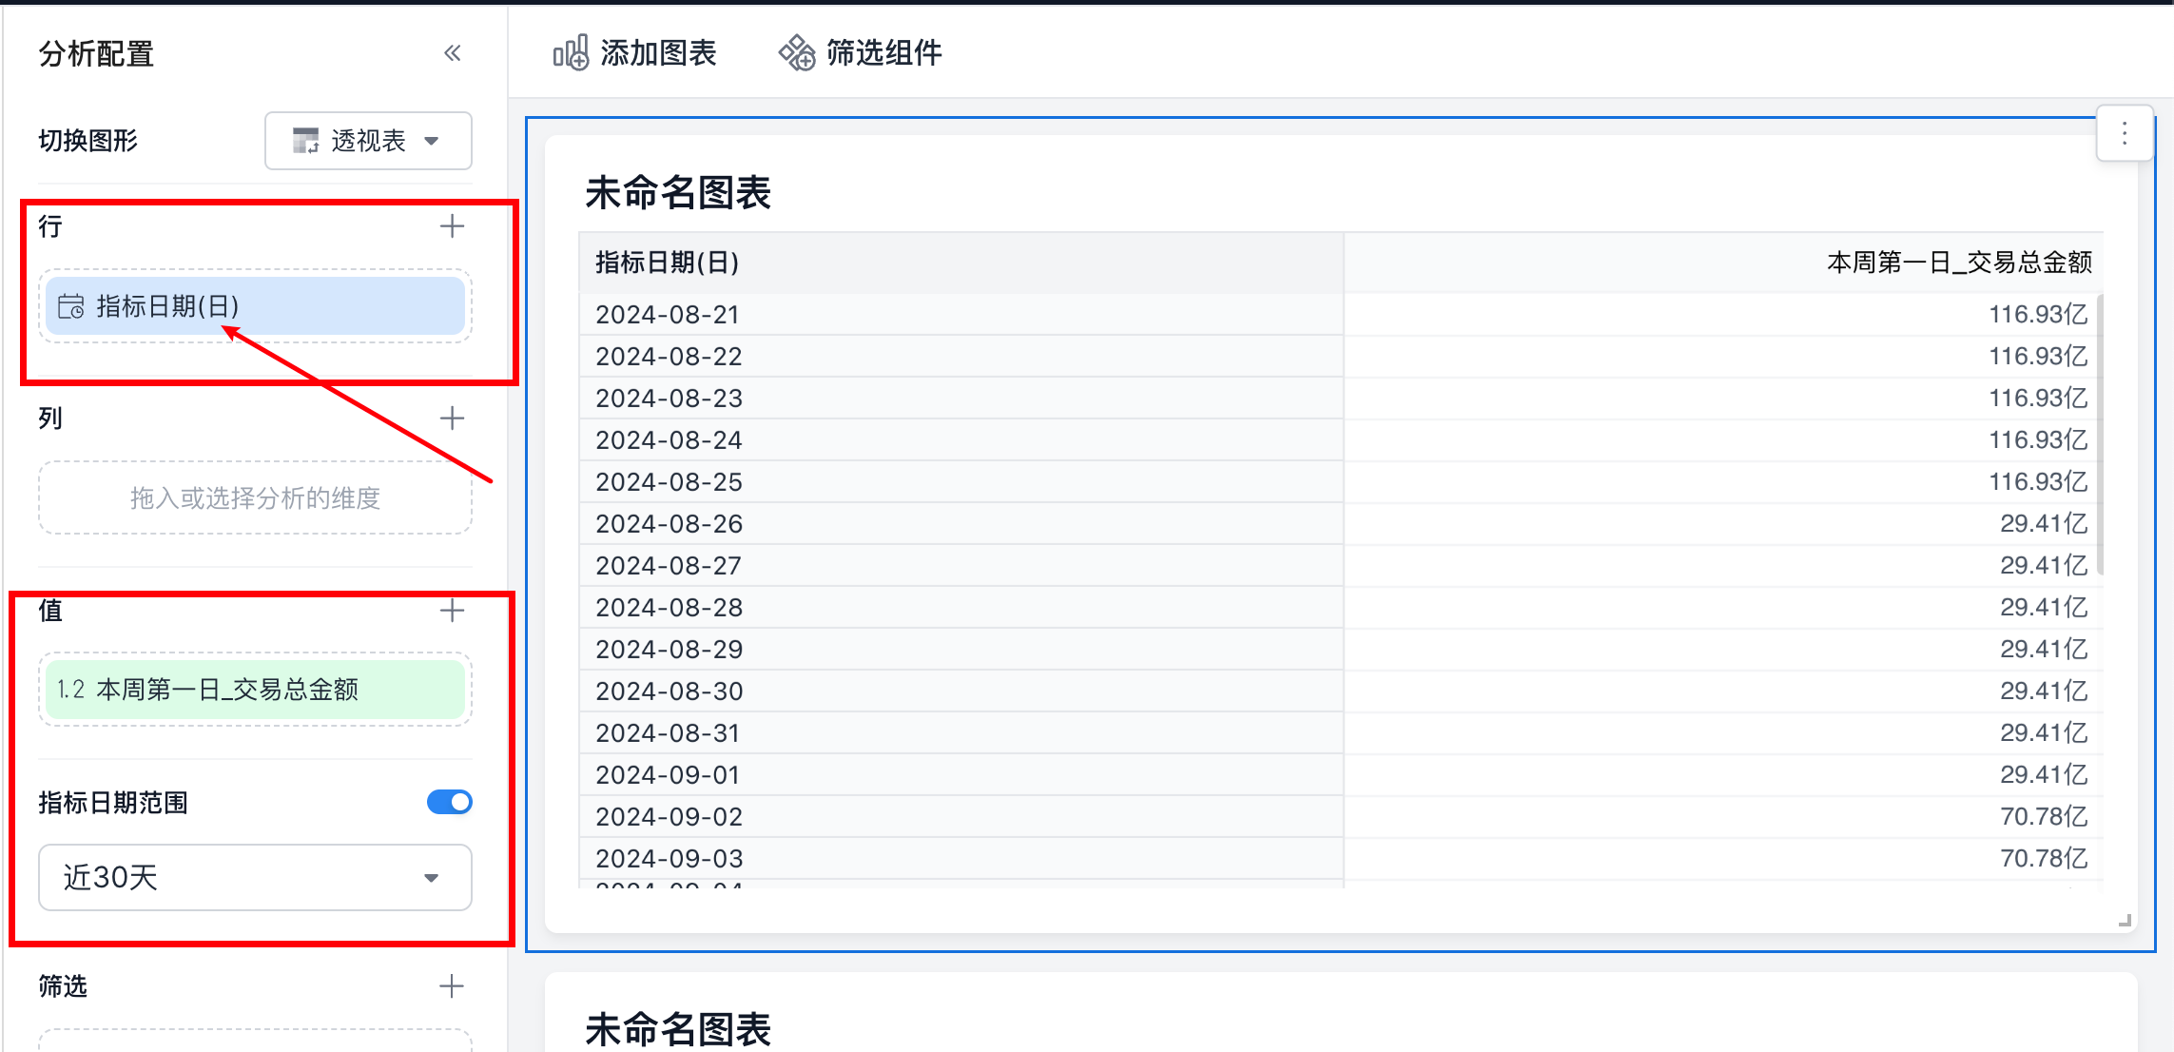Click the 指标日期(日) column header
The height and width of the screenshot is (1052, 2174).
click(x=668, y=263)
